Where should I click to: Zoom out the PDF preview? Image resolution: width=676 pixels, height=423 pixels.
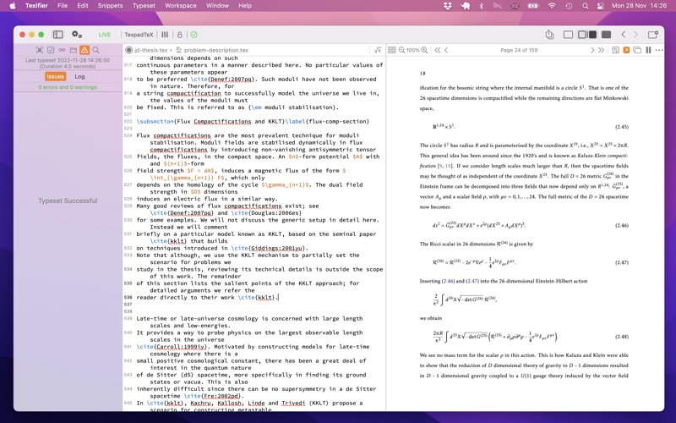402,50
